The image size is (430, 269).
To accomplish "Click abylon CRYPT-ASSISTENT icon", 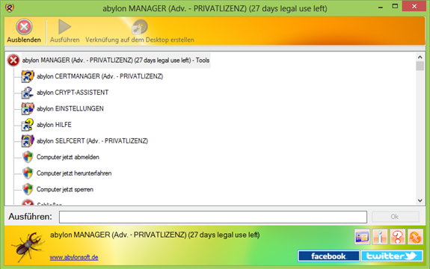I will pyautogui.click(x=28, y=93).
